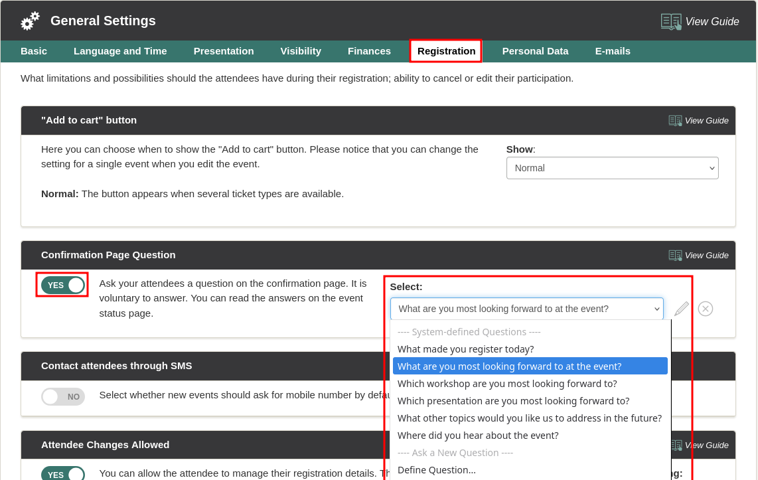Enable the Contact attendees through SMS toggle
The height and width of the screenshot is (480, 758).
pyautogui.click(x=62, y=397)
